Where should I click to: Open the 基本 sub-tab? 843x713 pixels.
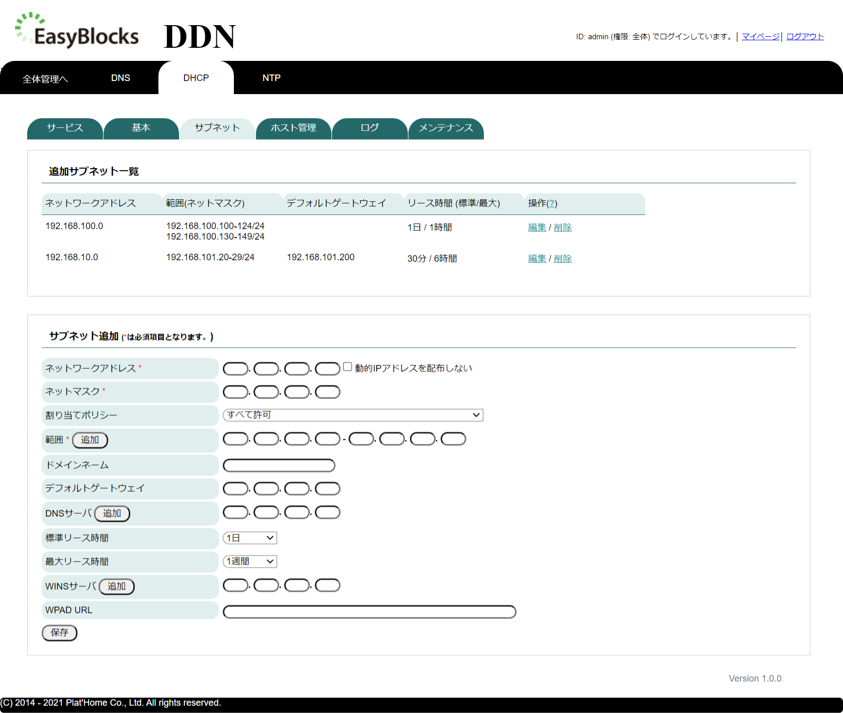(141, 128)
